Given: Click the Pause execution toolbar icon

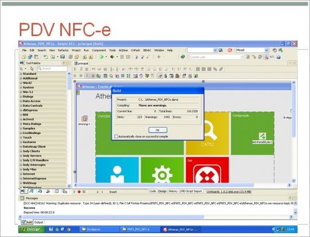Looking at the screenshot, I should [122, 57].
